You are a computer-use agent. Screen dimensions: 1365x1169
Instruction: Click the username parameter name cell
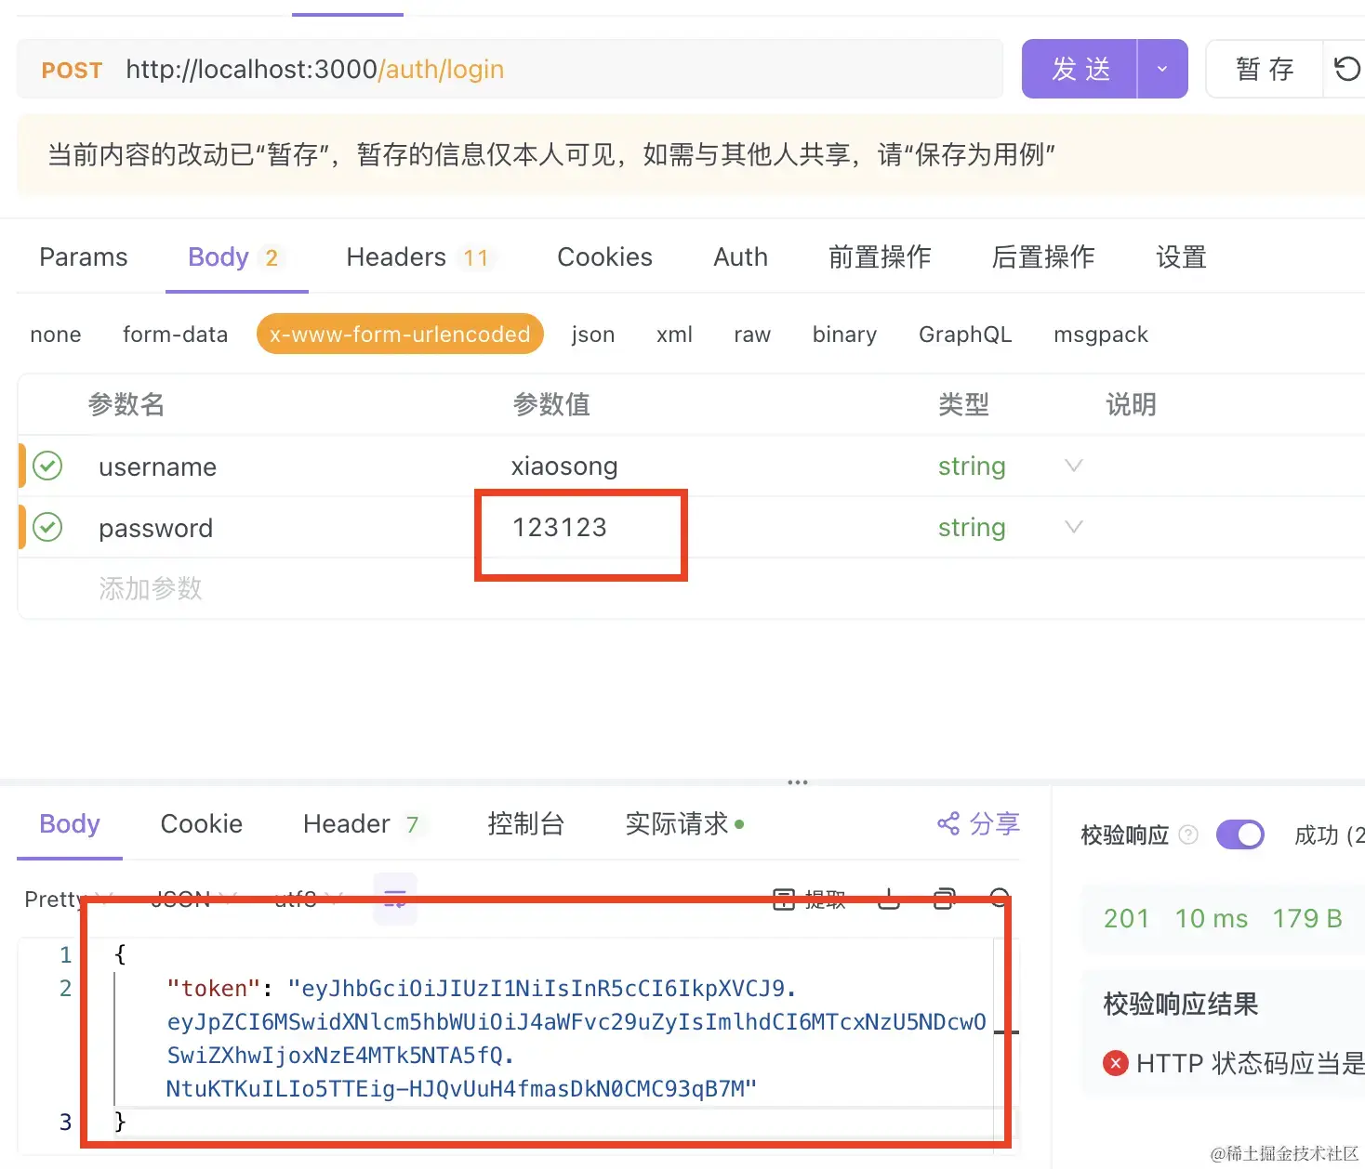pos(157,466)
